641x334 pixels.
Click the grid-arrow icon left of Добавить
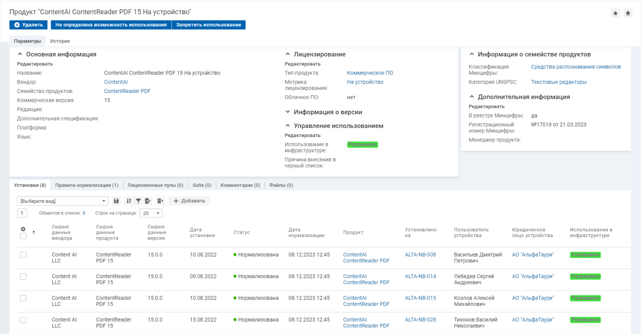161,201
